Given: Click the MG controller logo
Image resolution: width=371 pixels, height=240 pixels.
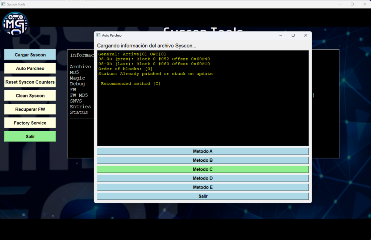Looking at the screenshot, I should [15, 24].
